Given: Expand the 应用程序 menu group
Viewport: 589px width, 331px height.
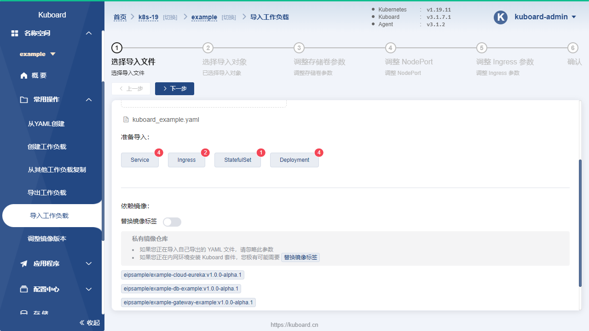Looking at the screenshot, I should pyautogui.click(x=89, y=264).
